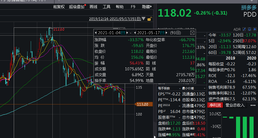
Task: Click the 均价 value 156.06
Action: [x=137, y=57]
